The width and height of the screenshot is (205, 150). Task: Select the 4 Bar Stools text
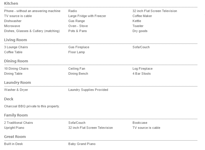point(141,74)
